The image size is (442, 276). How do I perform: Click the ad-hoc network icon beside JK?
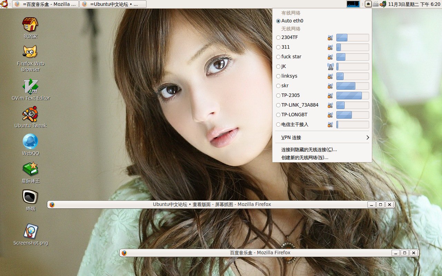(330, 67)
